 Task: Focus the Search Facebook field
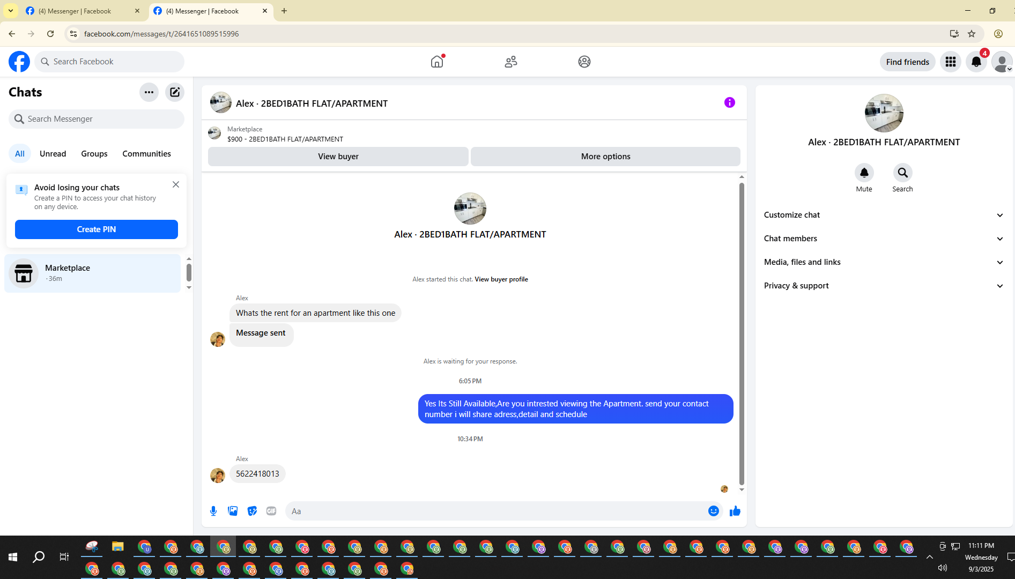point(109,62)
